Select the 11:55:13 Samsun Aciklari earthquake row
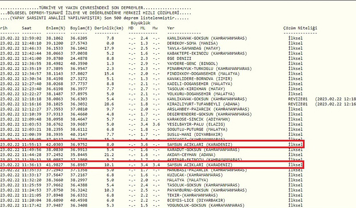Image resolution: width=356 pixels, height=208 pixels. (152, 144)
